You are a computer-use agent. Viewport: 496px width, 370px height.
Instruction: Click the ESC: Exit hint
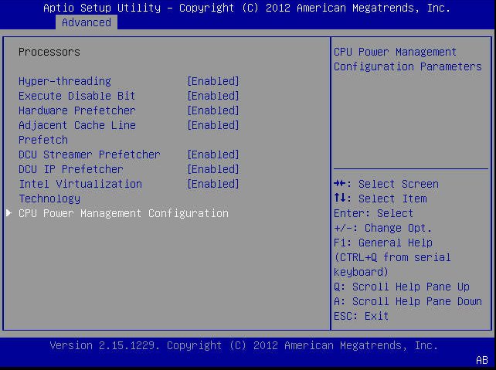click(362, 316)
